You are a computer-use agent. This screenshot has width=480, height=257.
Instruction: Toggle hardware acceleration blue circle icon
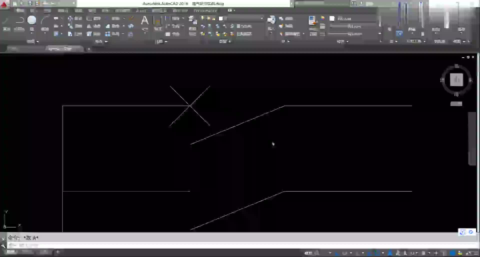point(452,253)
